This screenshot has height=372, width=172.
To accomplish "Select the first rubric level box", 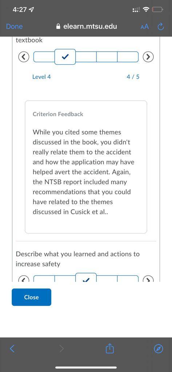I will point(44,57).
